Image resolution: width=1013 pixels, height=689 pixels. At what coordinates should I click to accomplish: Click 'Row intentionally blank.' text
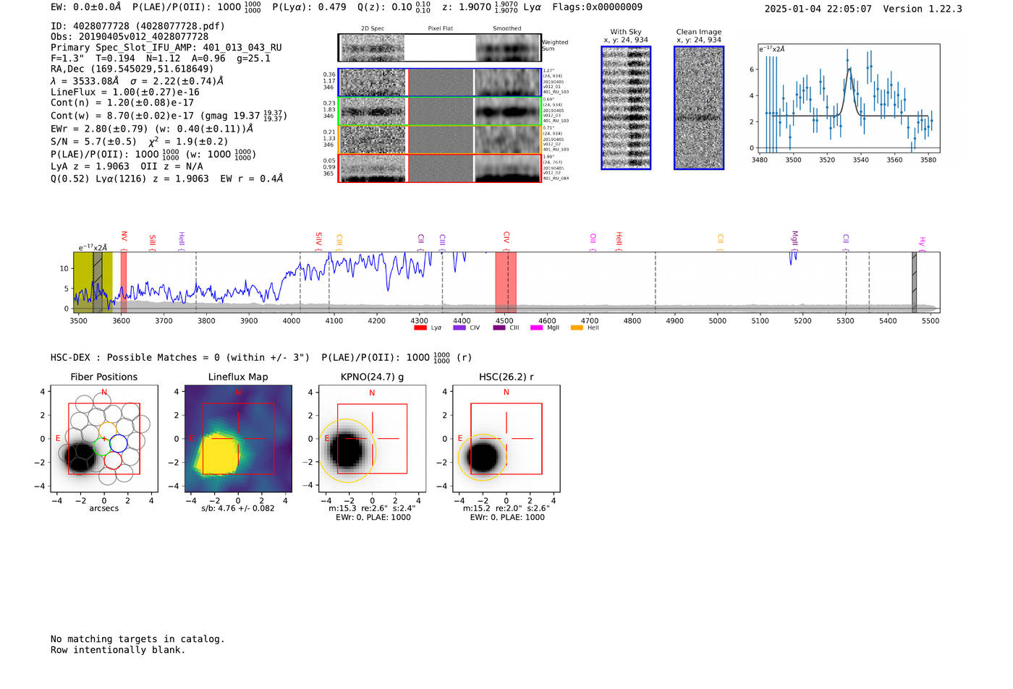point(118,650)
